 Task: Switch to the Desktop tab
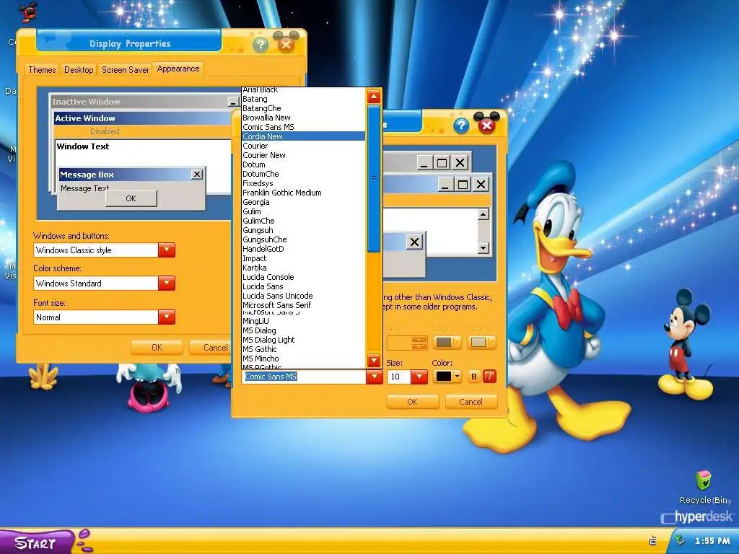[x=79, y=70]
